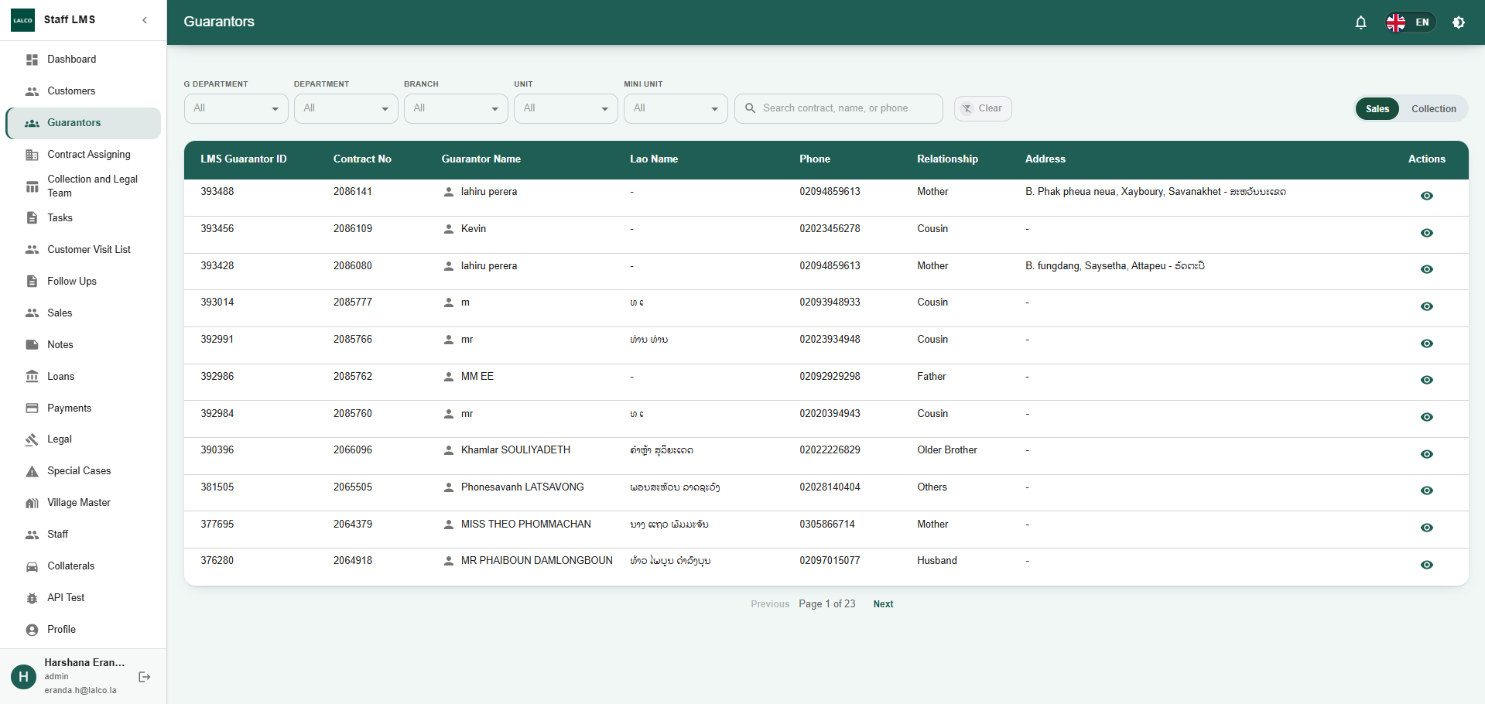
Task: Click the Previous page button
Action: (x=770, y=604)
